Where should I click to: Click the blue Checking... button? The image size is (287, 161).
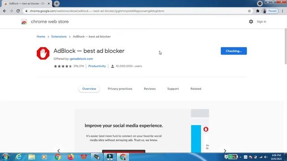[234, 51]
